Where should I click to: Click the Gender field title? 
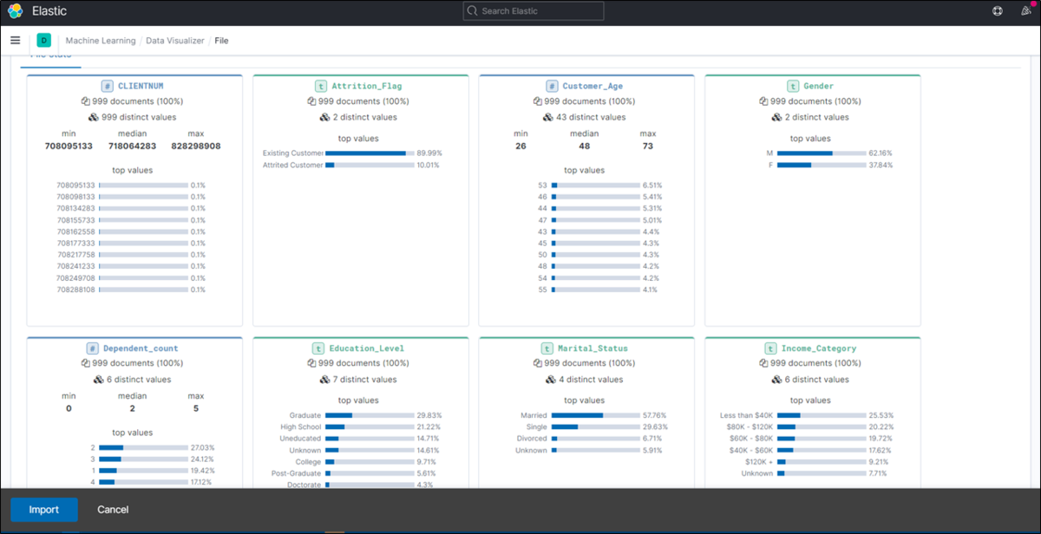pyautogui.click(x=819, y=86)
